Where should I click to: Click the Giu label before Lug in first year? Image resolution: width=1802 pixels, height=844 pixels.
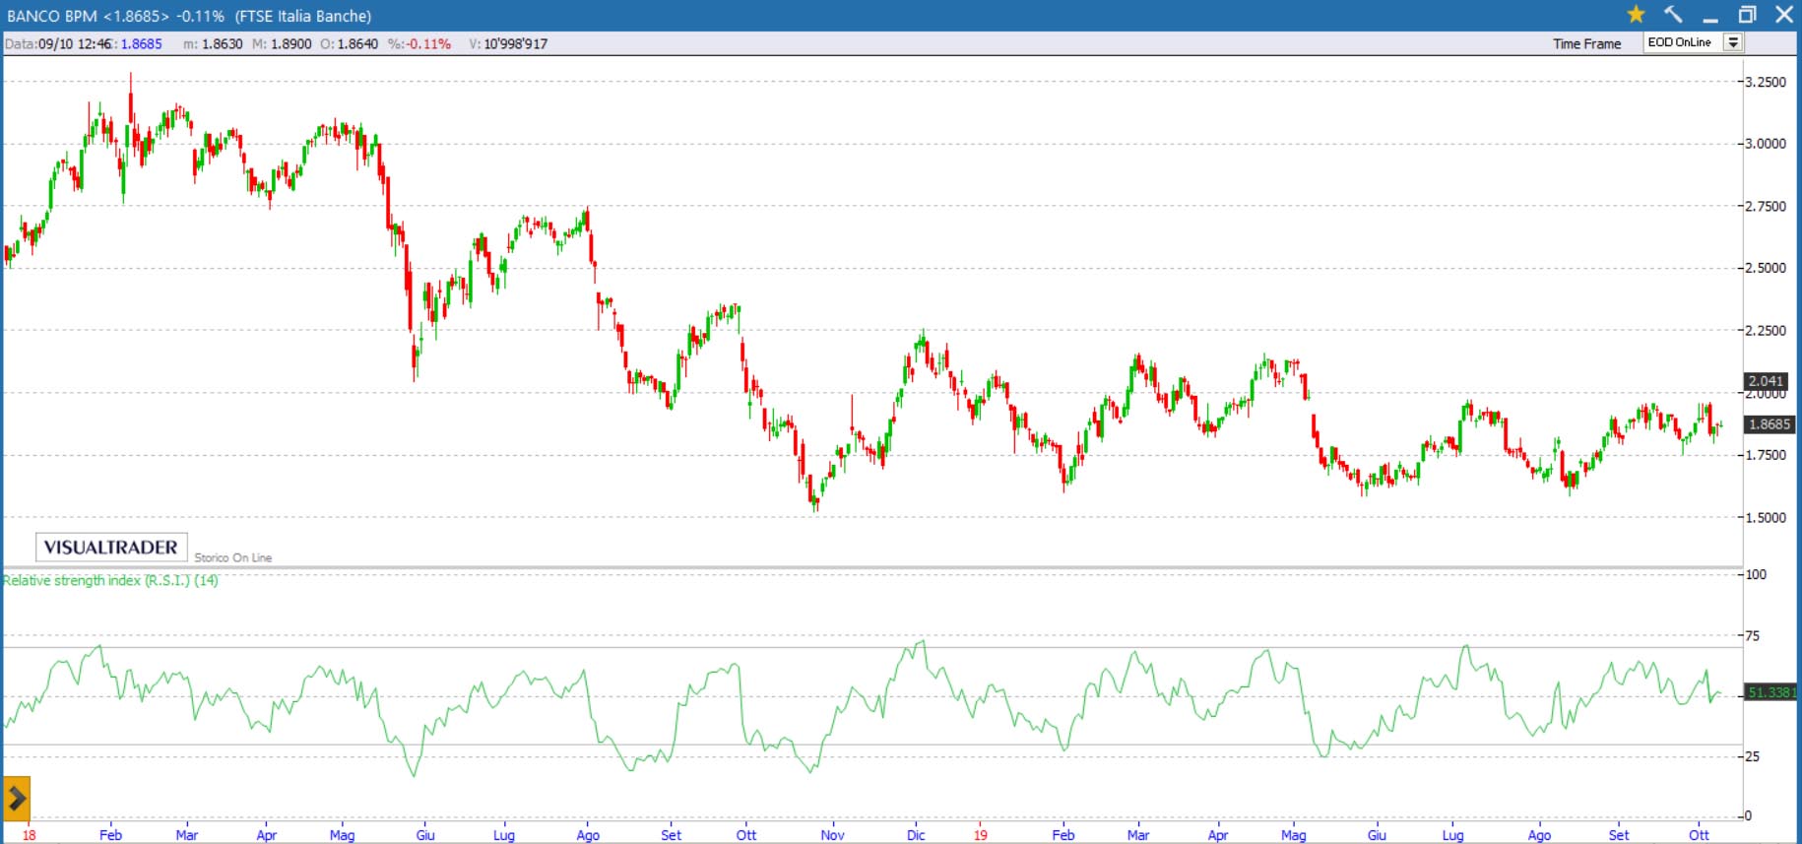point(425,835)
